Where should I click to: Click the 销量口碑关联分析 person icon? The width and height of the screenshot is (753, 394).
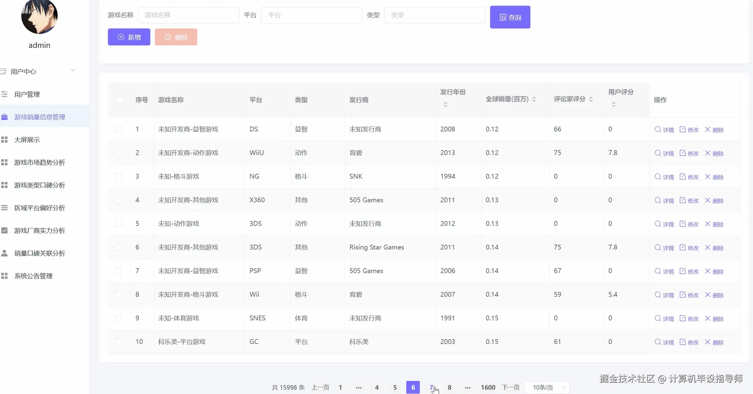point(4,253)
